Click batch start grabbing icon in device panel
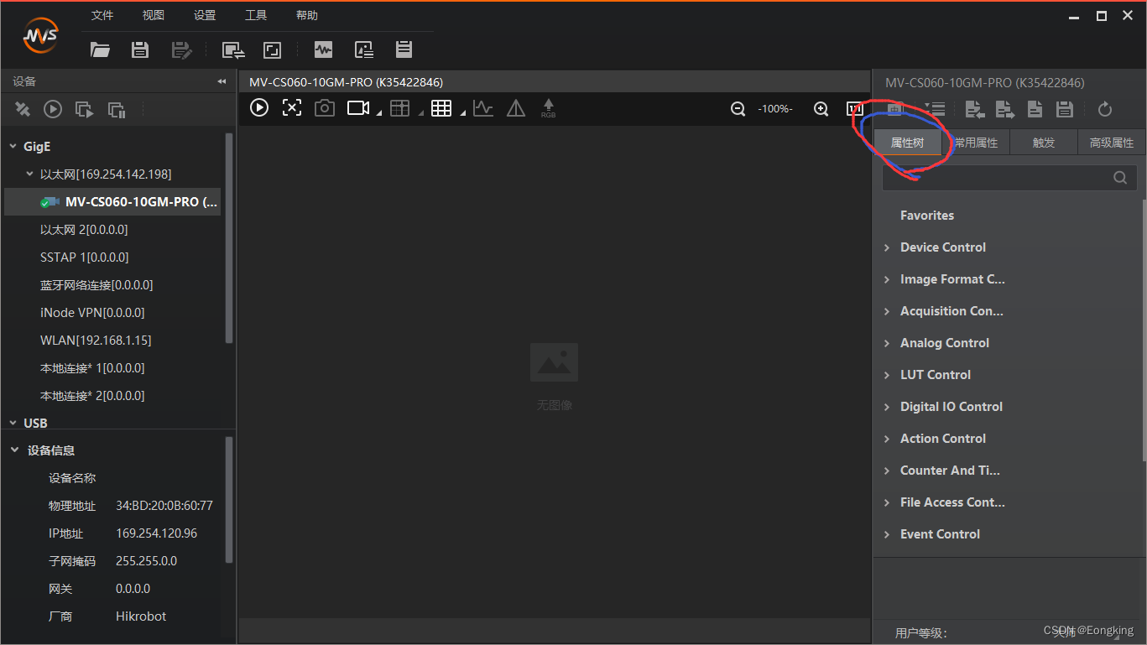Image resolution: width=1147 pixels, height=645 pixels. click(x=84, y=109)
